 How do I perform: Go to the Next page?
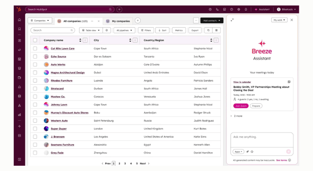pos(145,164)
